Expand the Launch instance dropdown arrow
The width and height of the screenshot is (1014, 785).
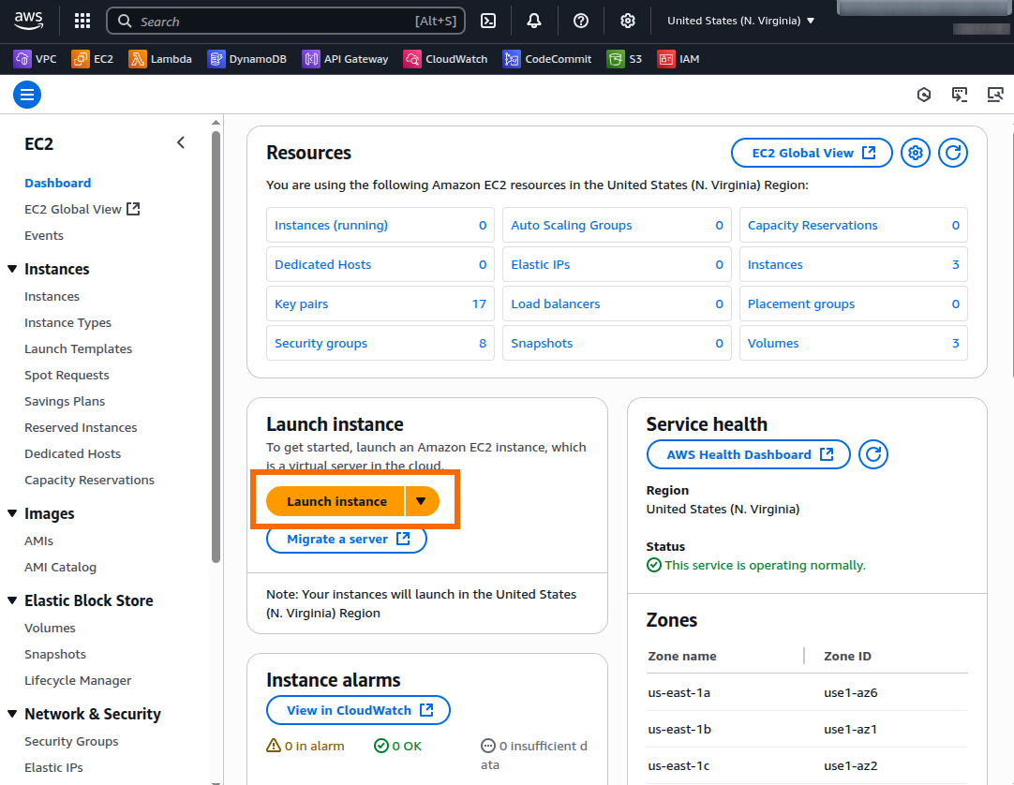pos(421,501)
